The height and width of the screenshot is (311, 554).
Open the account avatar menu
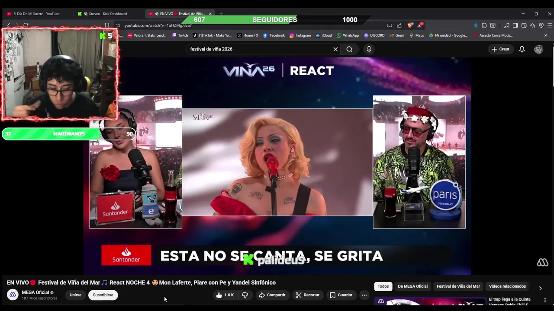(x=538, y=49)
